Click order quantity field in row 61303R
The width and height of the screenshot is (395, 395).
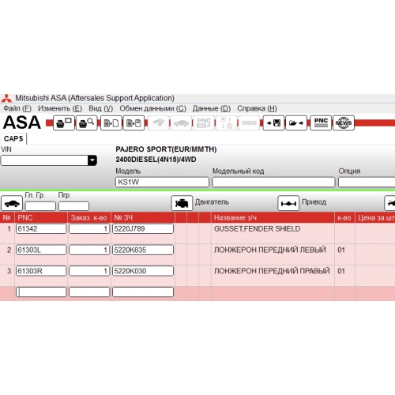[89, 271]
